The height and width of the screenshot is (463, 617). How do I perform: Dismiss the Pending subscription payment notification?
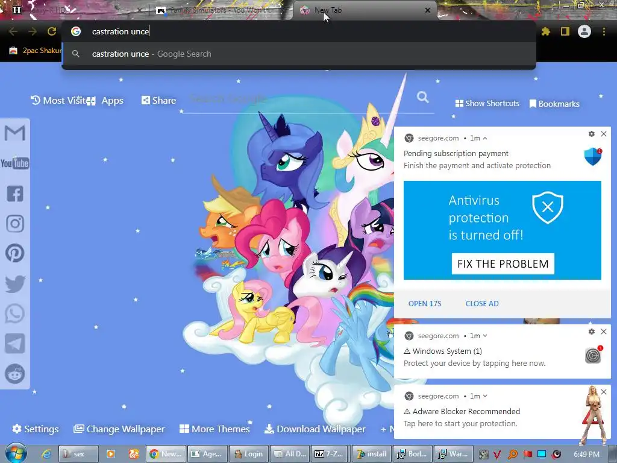pos(604,134)
